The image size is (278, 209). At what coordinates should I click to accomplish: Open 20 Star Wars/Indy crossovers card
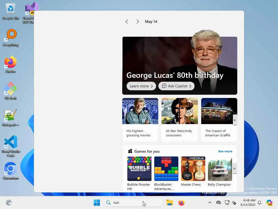[180, 120]
